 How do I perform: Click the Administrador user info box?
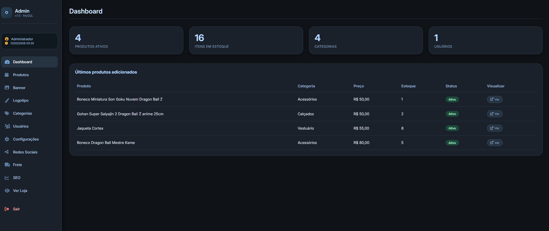pos(29,41)
